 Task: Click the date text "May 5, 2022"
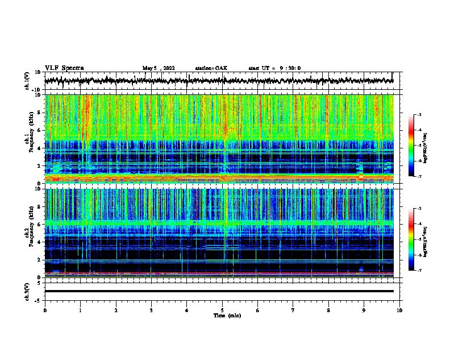pos(159,68)
